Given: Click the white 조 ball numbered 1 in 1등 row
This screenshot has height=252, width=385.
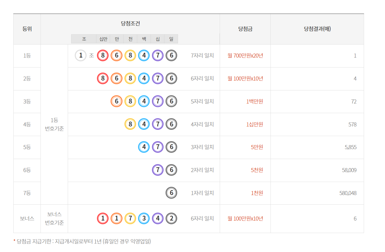Looking at the screenshot, I should (x=81, y=56).
